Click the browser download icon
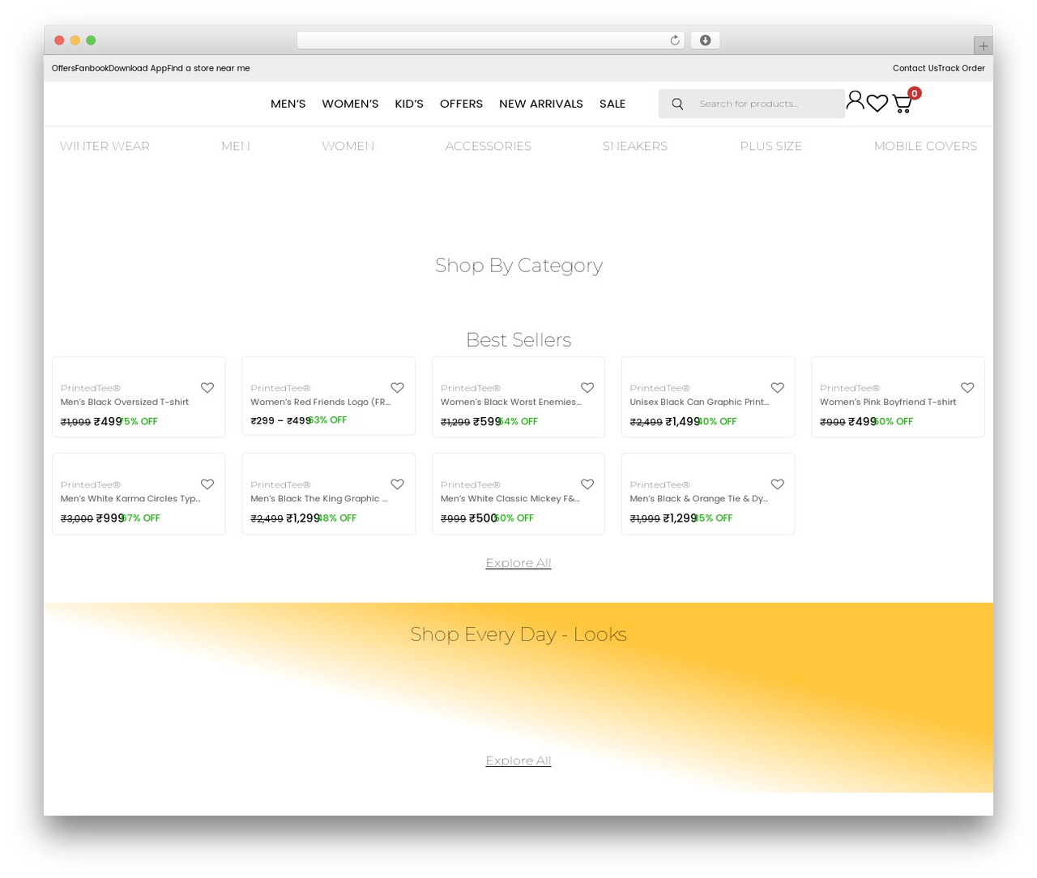The image size is (1037, 878). pyautogui.click(x=706, y=40)
